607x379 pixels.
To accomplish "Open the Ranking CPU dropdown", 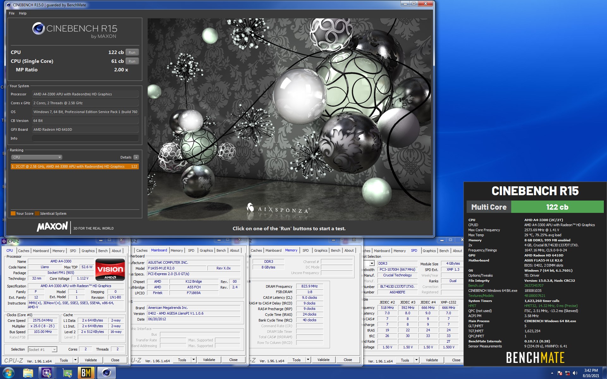I will click(x=37, y=157).
